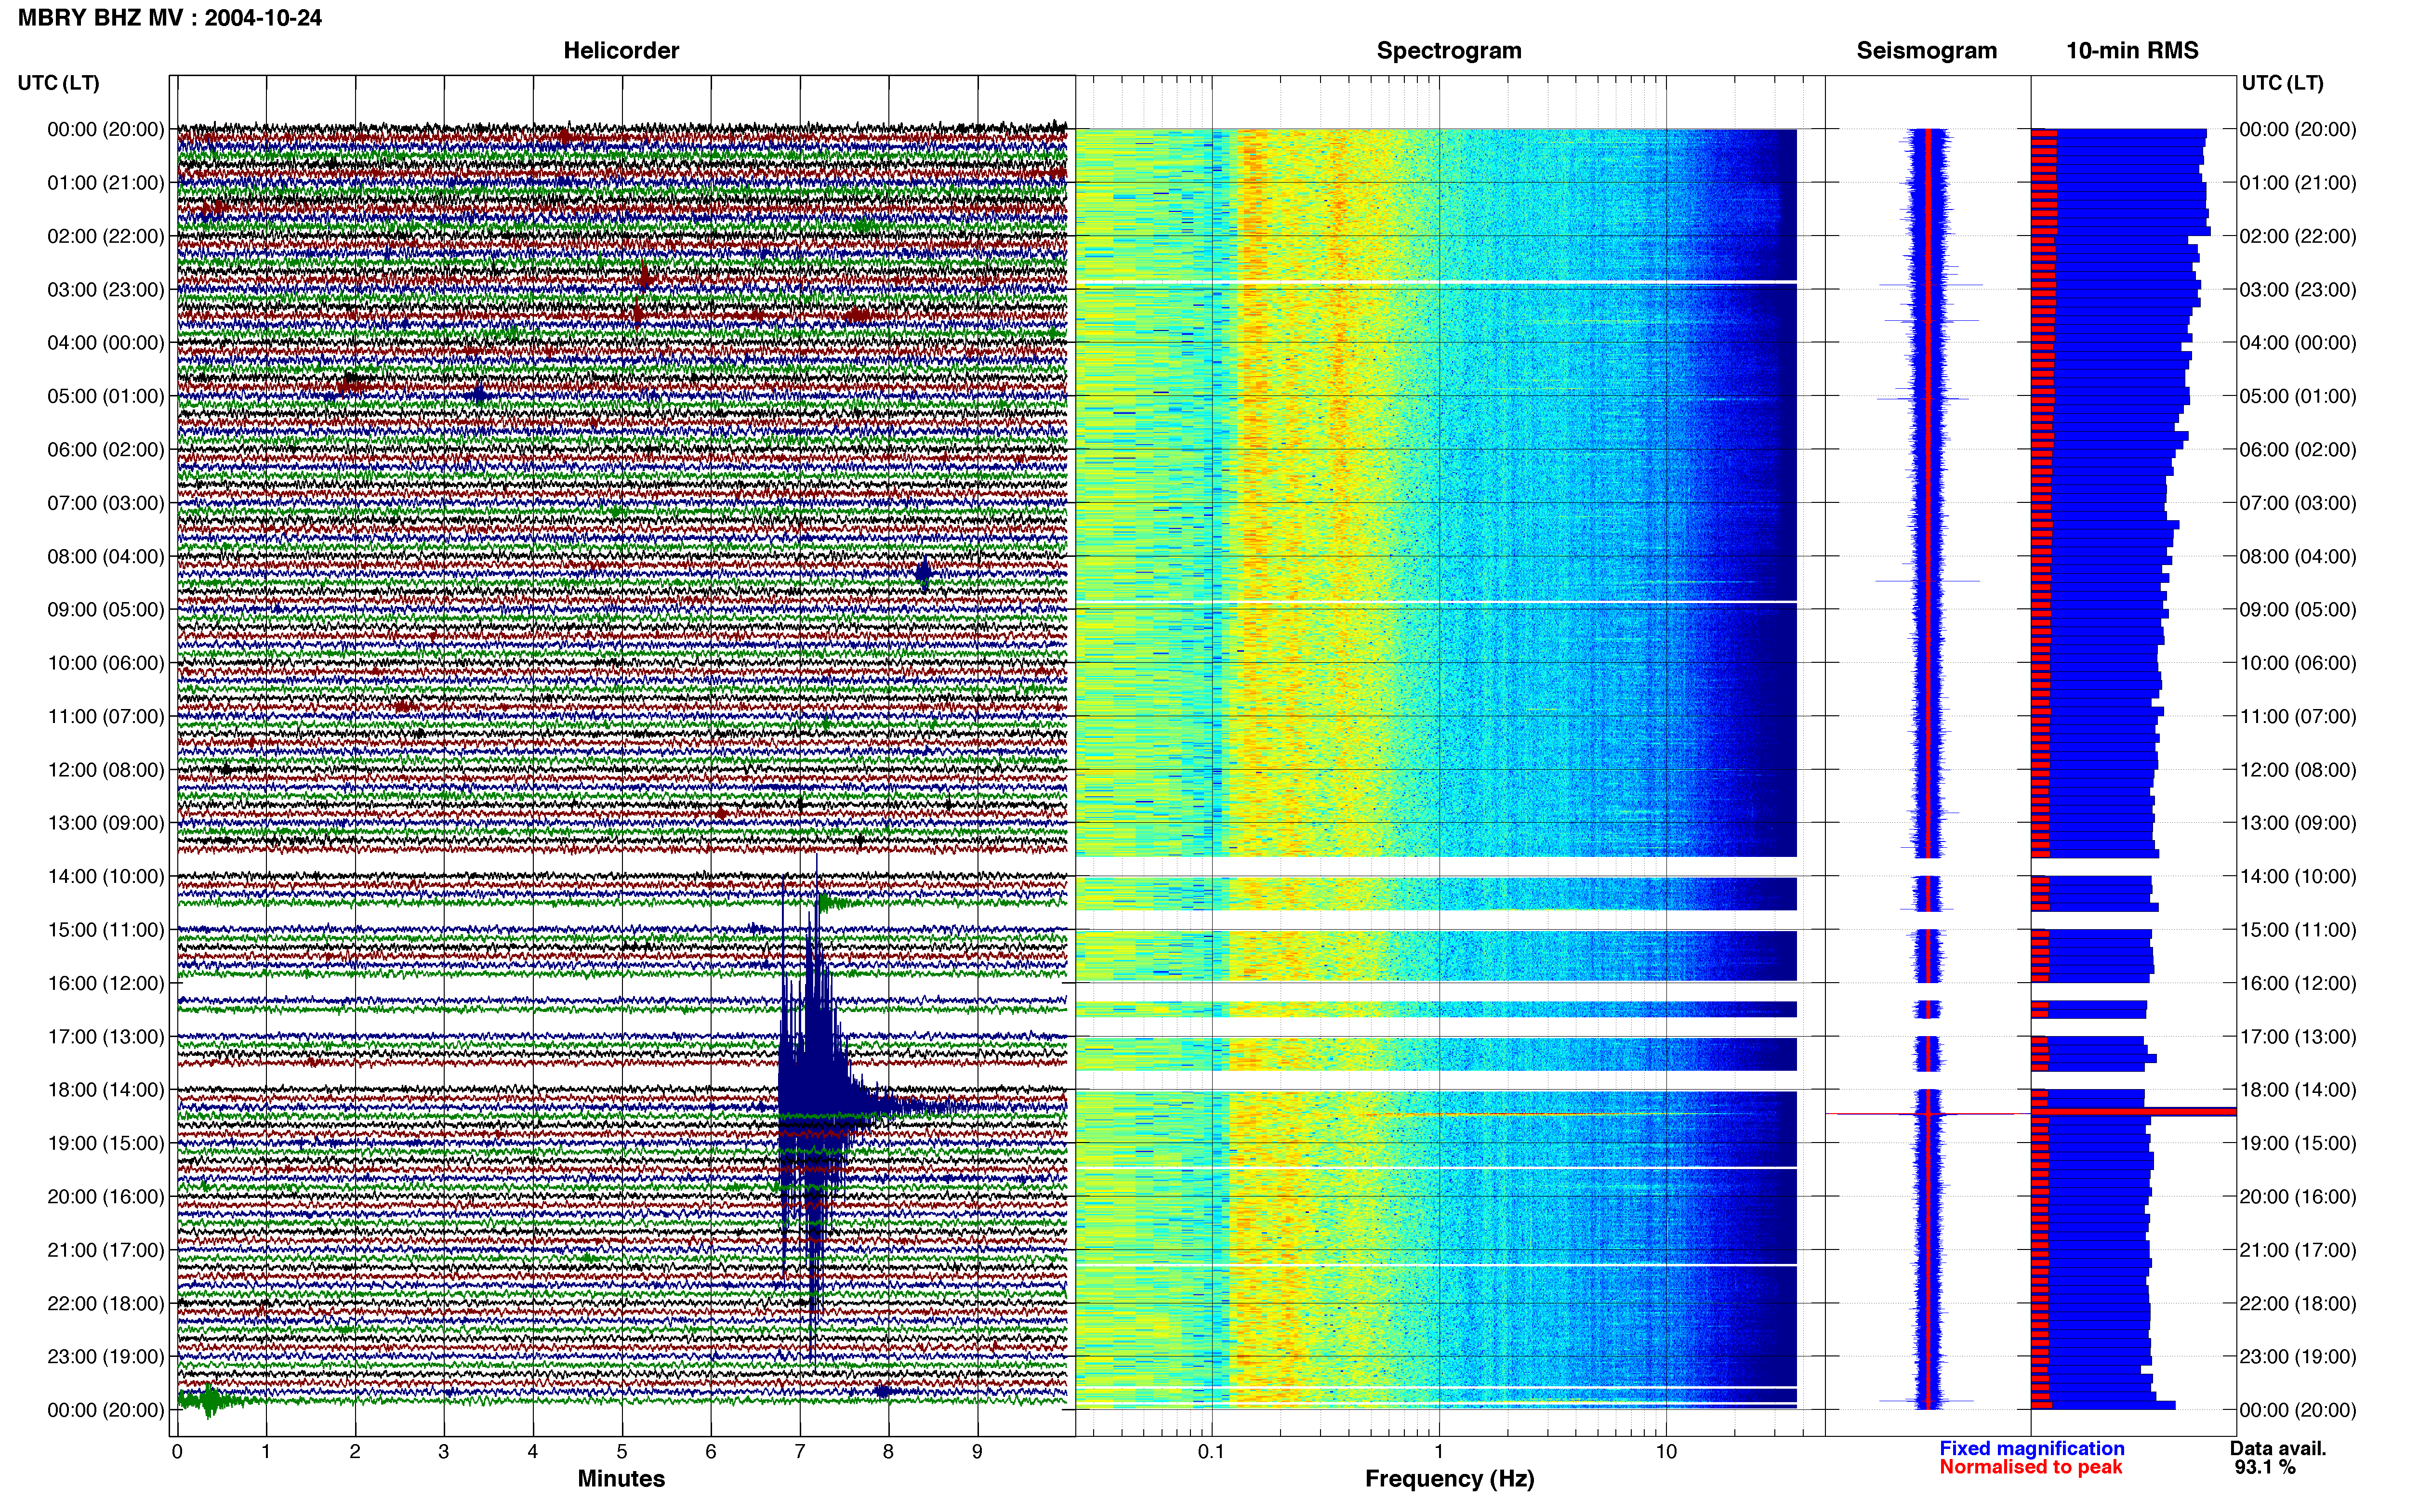Click the '0' tick on the Minutes axis
Image resolution: width=2418 pixels, height=1512 pixels.
click(177, 1452)
